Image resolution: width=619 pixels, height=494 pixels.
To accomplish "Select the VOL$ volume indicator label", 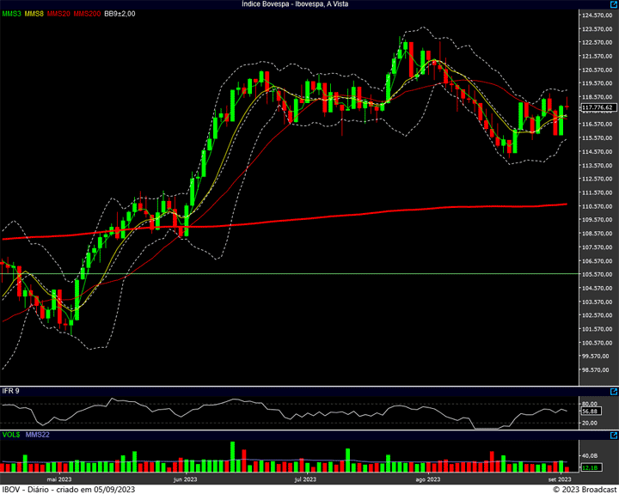I will pos(11,436).
